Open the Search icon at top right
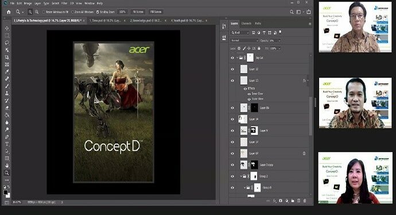Screen dimensions: 396x215 coord(292,12)
